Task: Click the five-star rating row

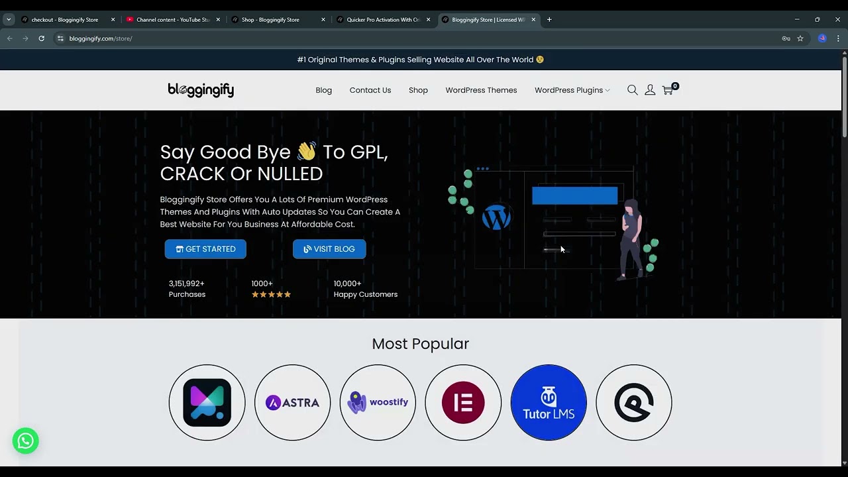Action: (x=271, y=295)
